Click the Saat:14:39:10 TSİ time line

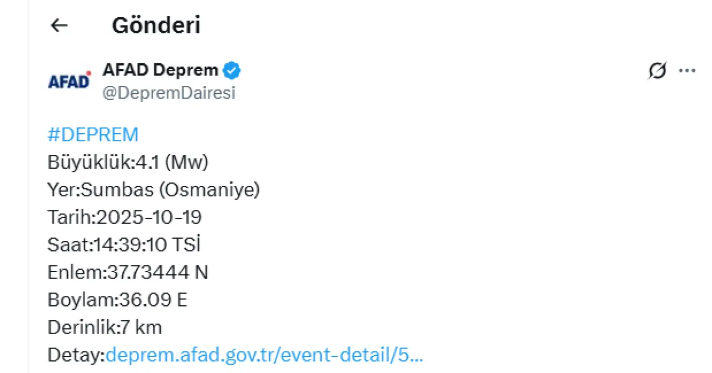click(x=123, y=245)
